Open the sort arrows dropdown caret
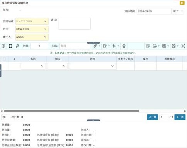 (118, 46)
